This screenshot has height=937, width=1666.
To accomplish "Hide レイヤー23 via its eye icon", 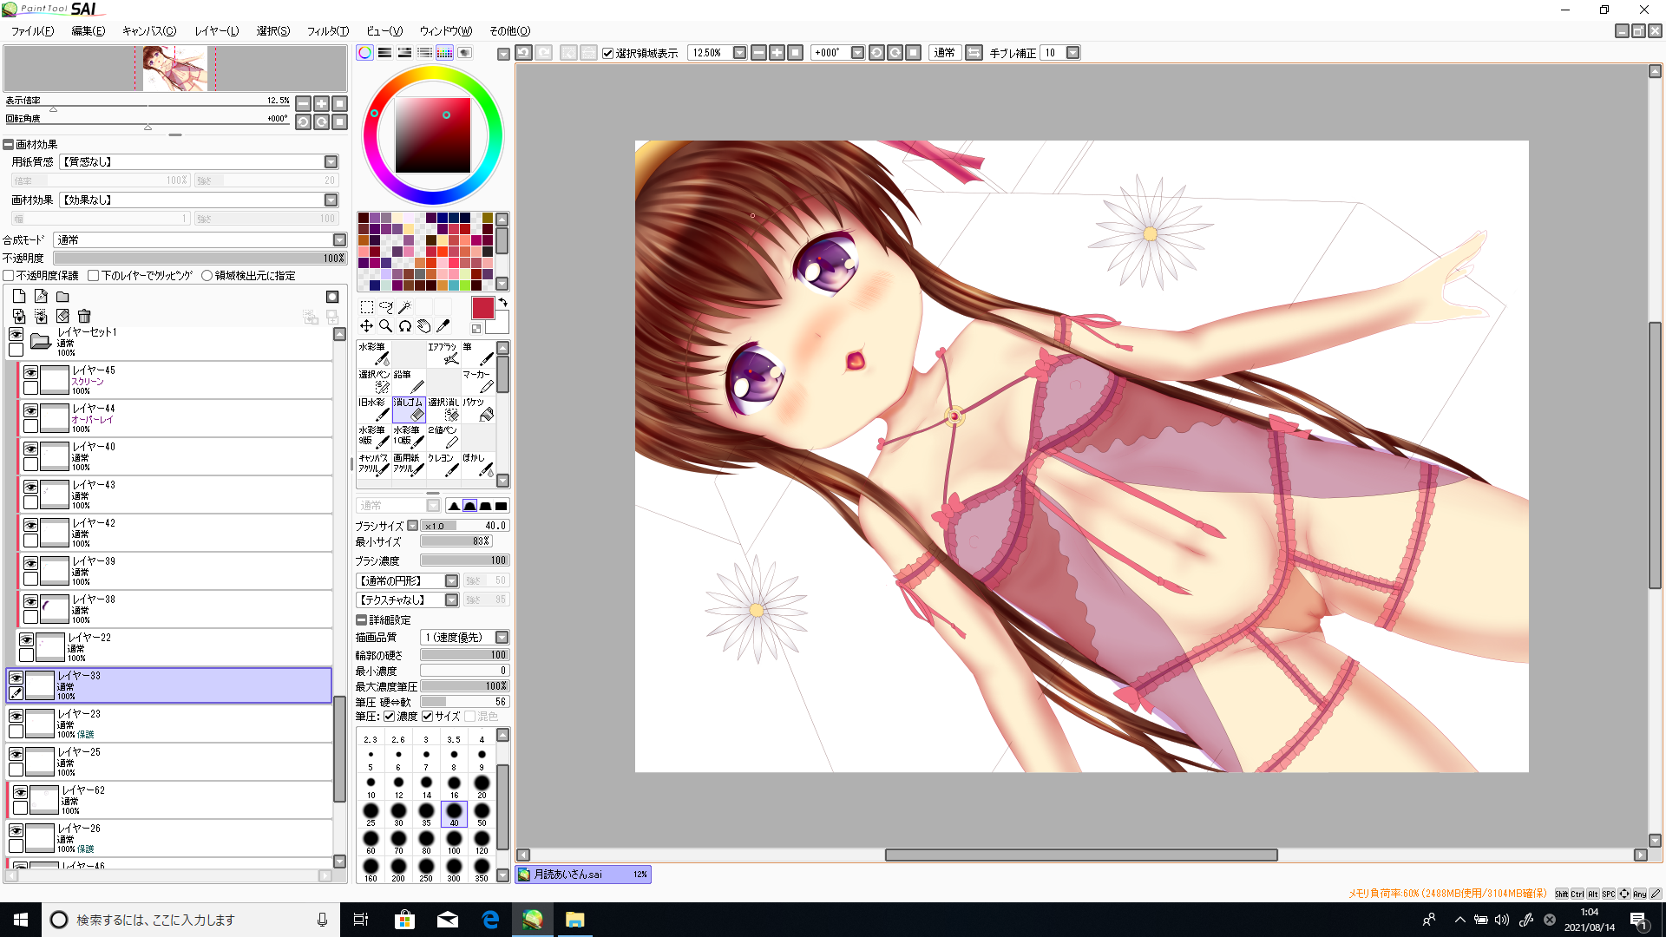I will point(16,717).
